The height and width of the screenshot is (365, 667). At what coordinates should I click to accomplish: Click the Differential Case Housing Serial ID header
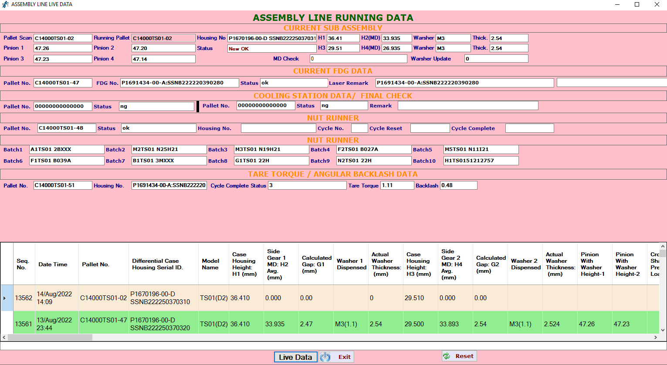163,264
